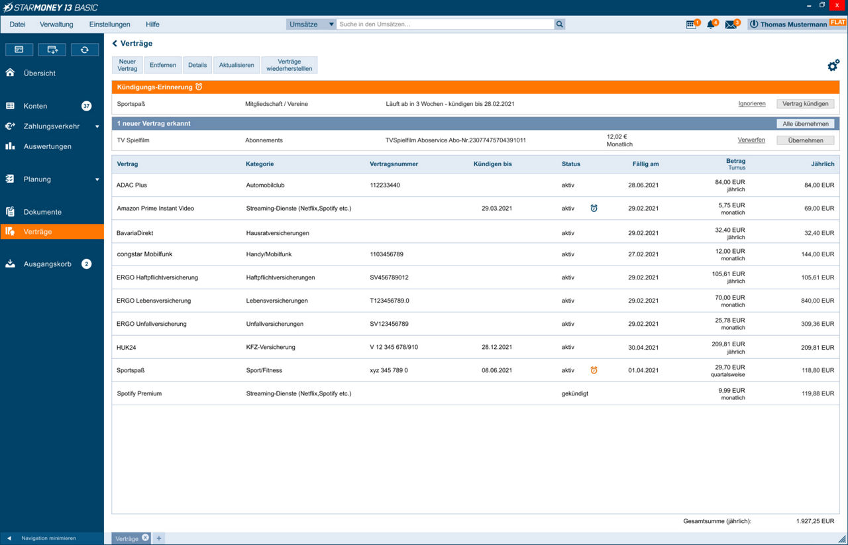Image resolution: width=848 pixels, height=545 pixels.
Task: Collapse sidebar via Navigation minimieren
Action: pos(48,538)
